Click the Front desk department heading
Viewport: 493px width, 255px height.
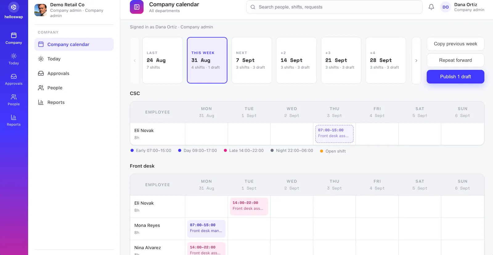[x=142, y=166]
